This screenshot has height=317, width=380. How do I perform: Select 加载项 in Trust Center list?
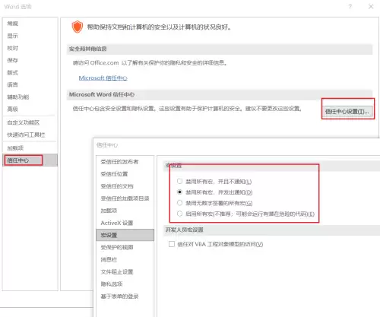pyautogui.click(x=109, y=211)
